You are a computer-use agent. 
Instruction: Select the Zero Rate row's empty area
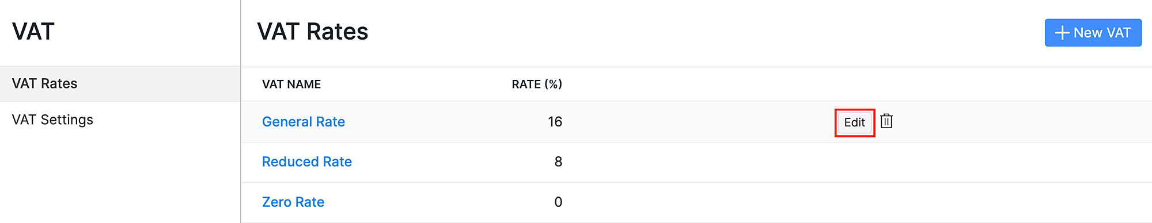835,202
